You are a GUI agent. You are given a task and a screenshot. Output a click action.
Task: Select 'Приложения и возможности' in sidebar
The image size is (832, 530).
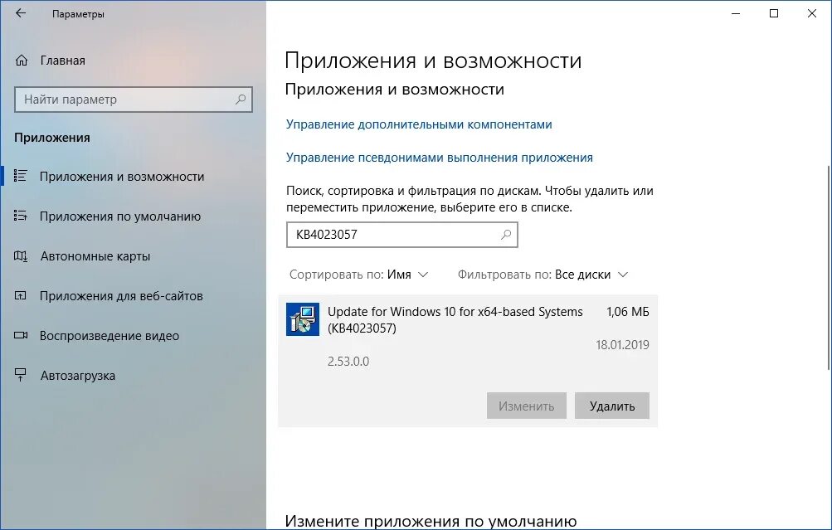[x=121, y=177]
